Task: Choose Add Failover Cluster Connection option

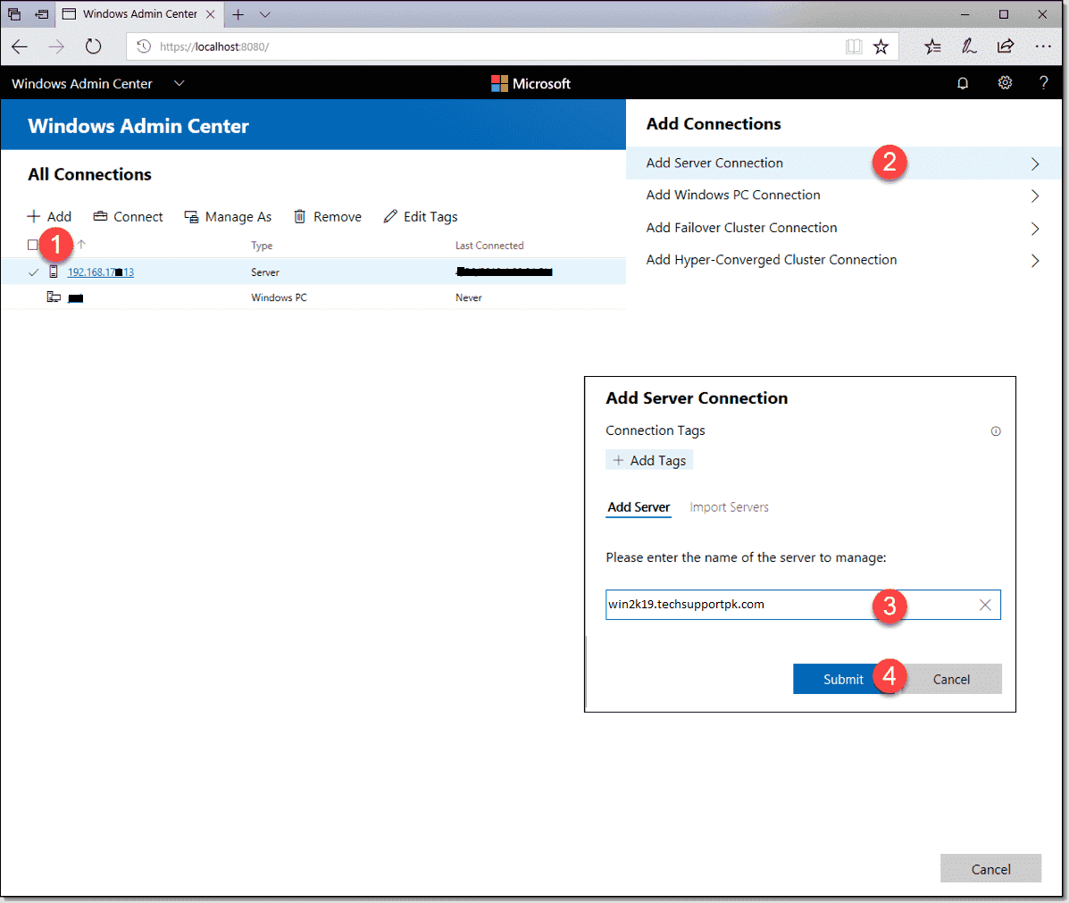Action: click(x=844, y=228)
